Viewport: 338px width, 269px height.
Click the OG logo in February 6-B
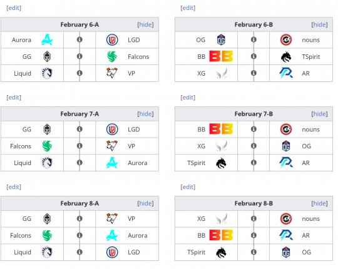tap(221, 40)
